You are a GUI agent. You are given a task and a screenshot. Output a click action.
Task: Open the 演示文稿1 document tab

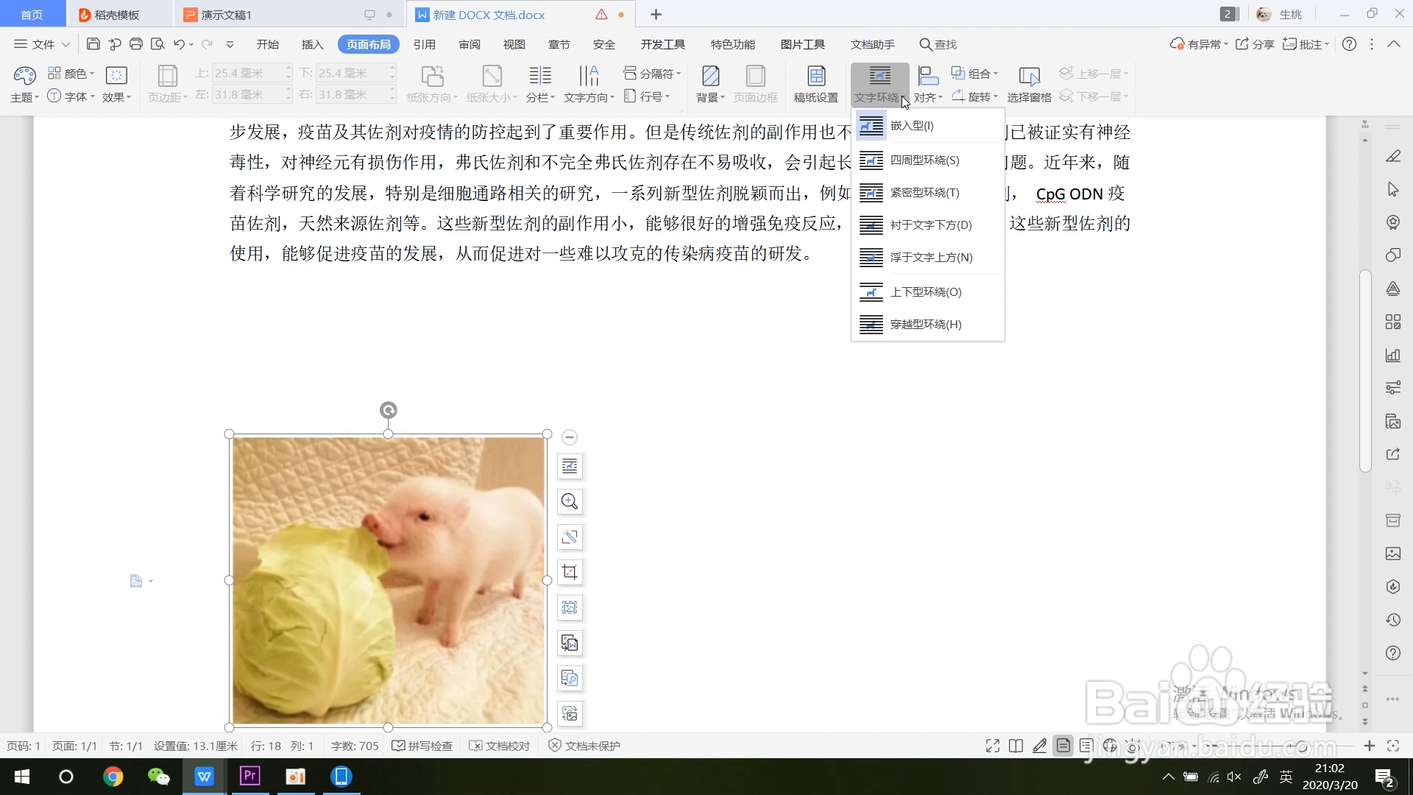point(227,15)
